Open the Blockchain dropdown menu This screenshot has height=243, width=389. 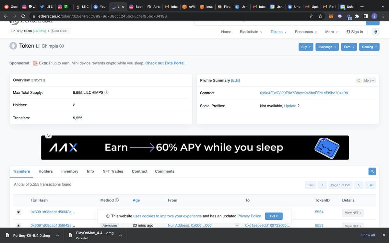[x=251, y=32]
